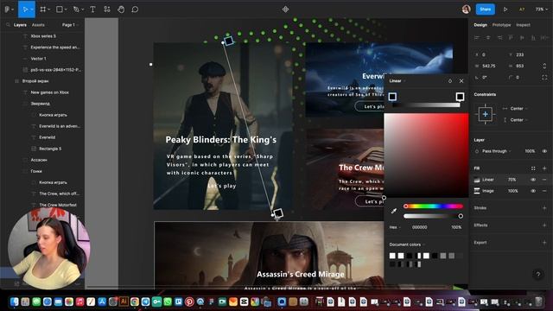
Task: Select the Frame tool
Action: 43,10
